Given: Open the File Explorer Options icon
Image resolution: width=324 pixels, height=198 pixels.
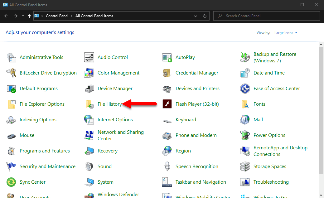Looking at the screenshot, I should coord(11,104).
